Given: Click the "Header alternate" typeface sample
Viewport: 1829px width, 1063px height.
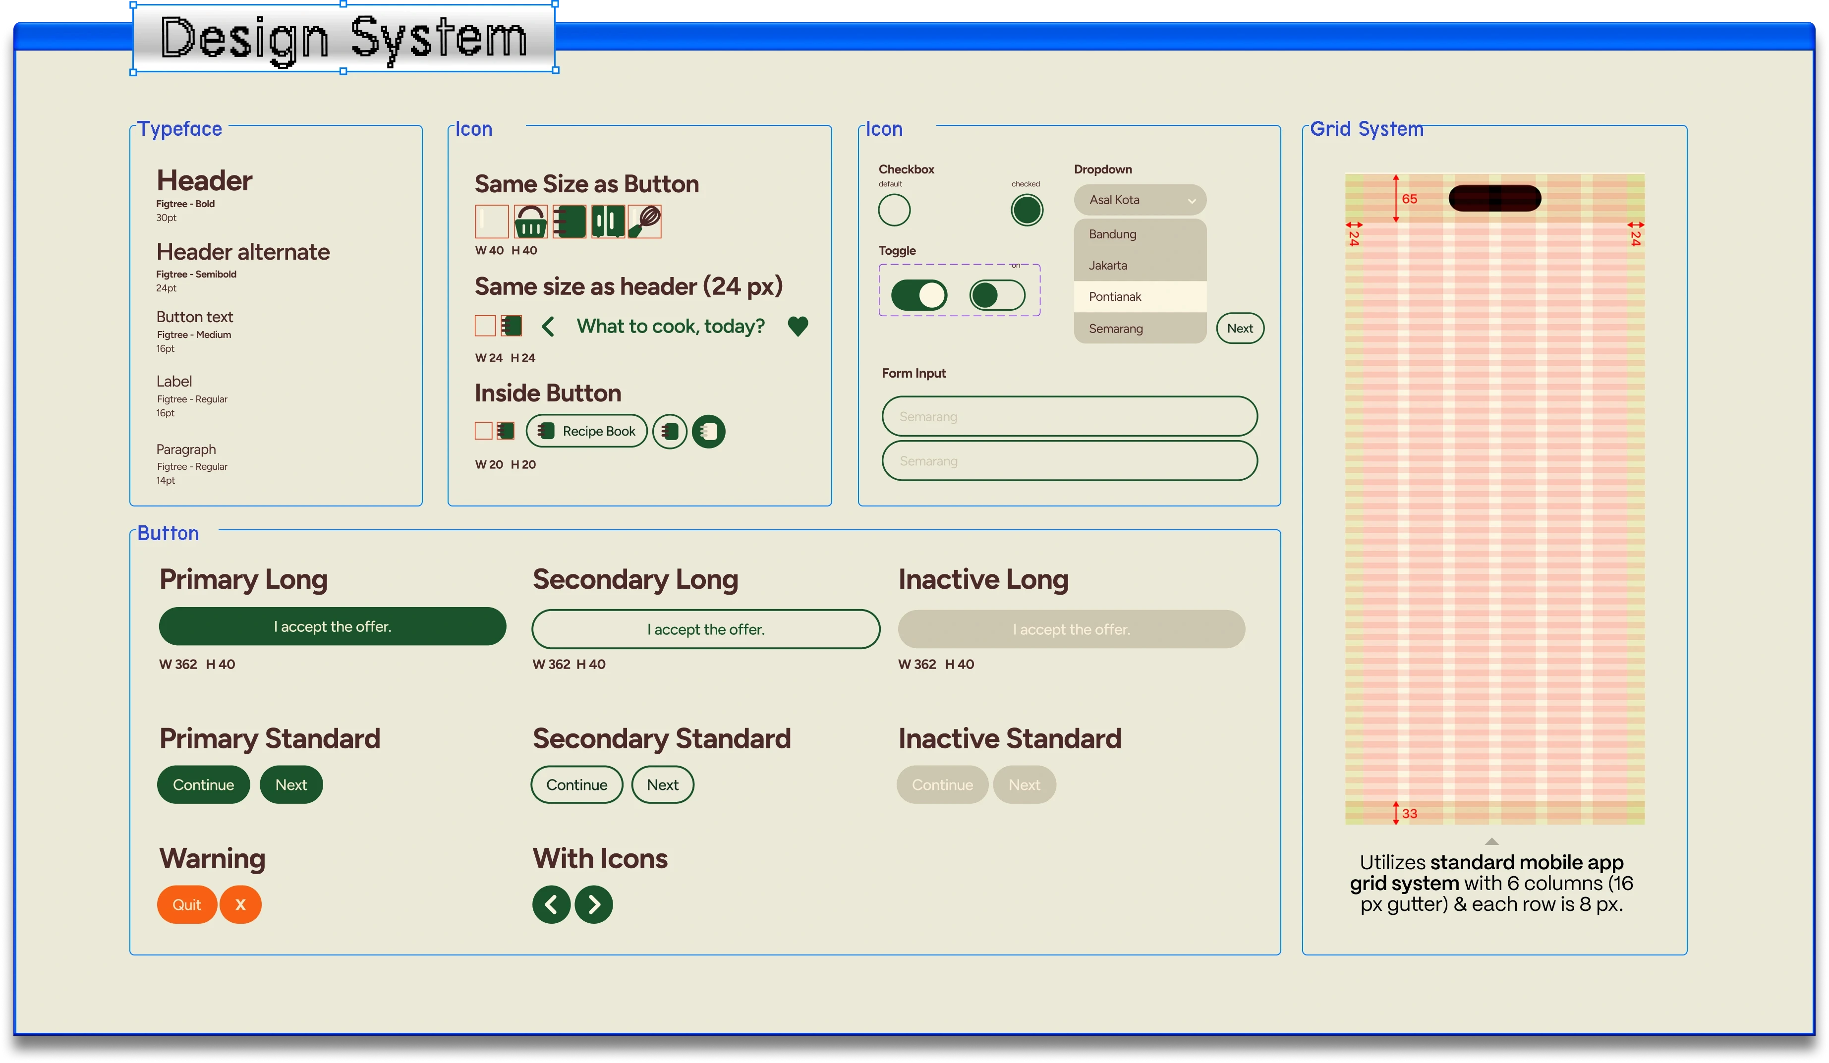Looking at the screenshot, I should [243, 252].
